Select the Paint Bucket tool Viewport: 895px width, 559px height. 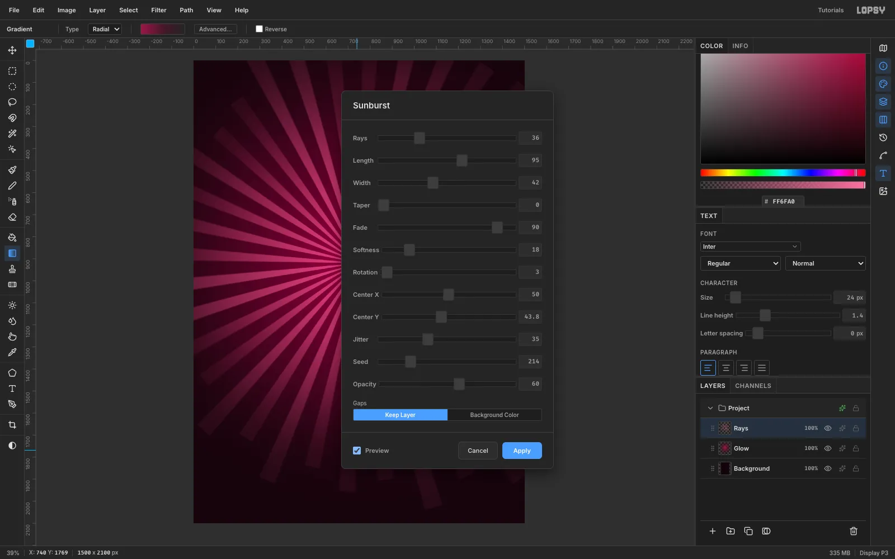click(12, 238)
